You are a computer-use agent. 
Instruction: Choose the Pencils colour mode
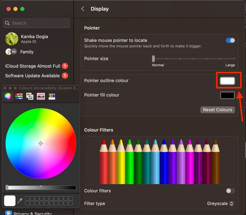pyautogui.click(x=52, y=96)
